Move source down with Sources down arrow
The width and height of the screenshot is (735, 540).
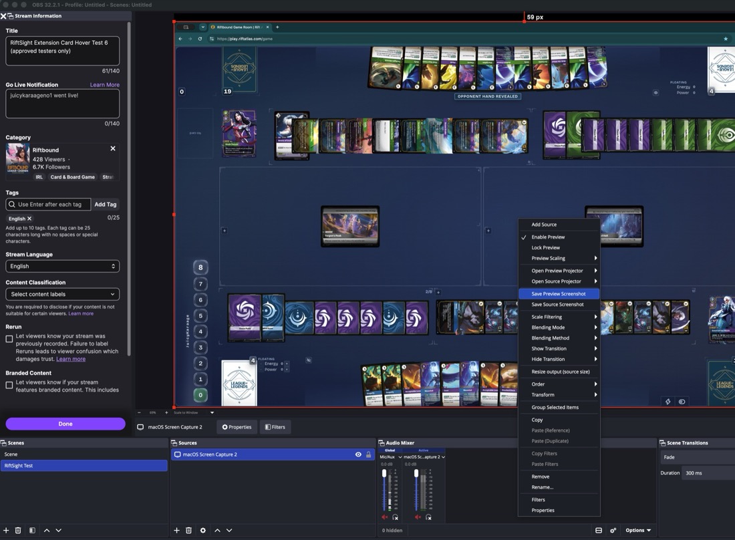229,530
